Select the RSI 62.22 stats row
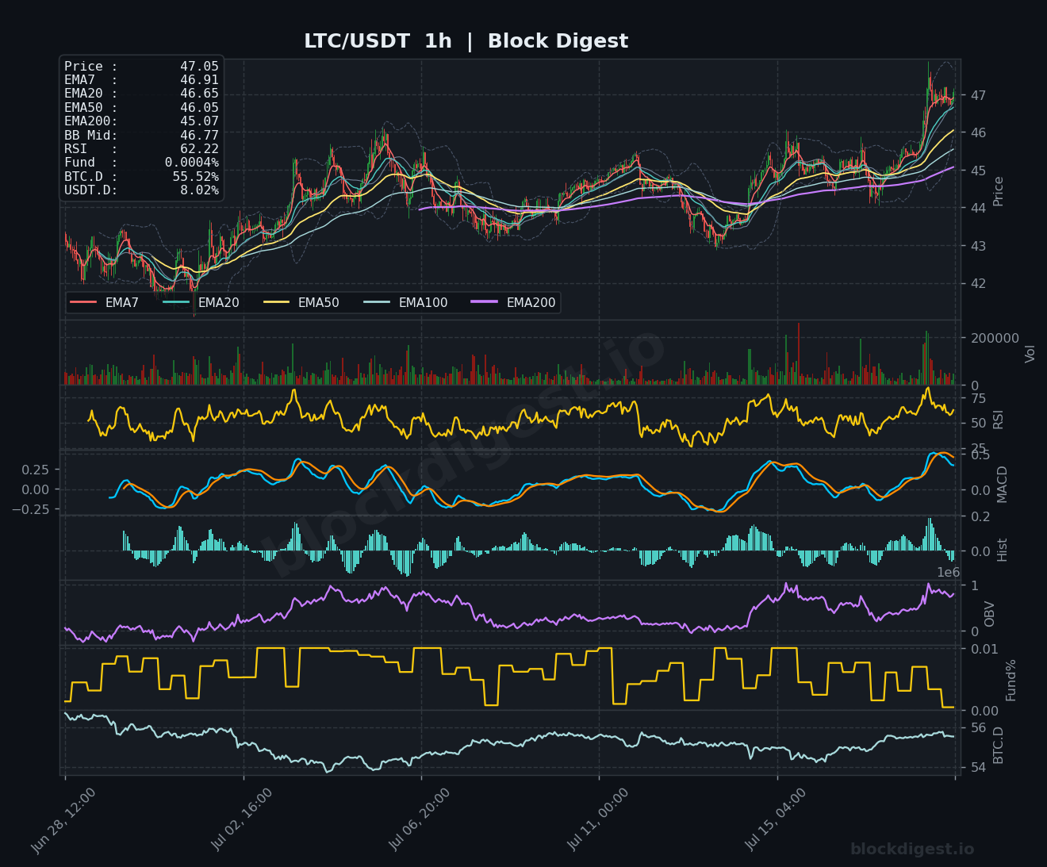 (x=141, y=149)
